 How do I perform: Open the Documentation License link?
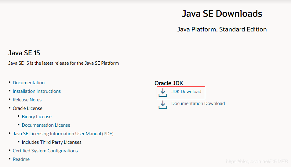click(x=46, y=125)
